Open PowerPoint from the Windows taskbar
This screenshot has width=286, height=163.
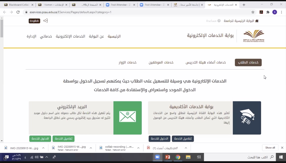168,157
